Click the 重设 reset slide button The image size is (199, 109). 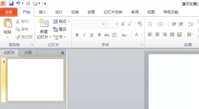60,29
